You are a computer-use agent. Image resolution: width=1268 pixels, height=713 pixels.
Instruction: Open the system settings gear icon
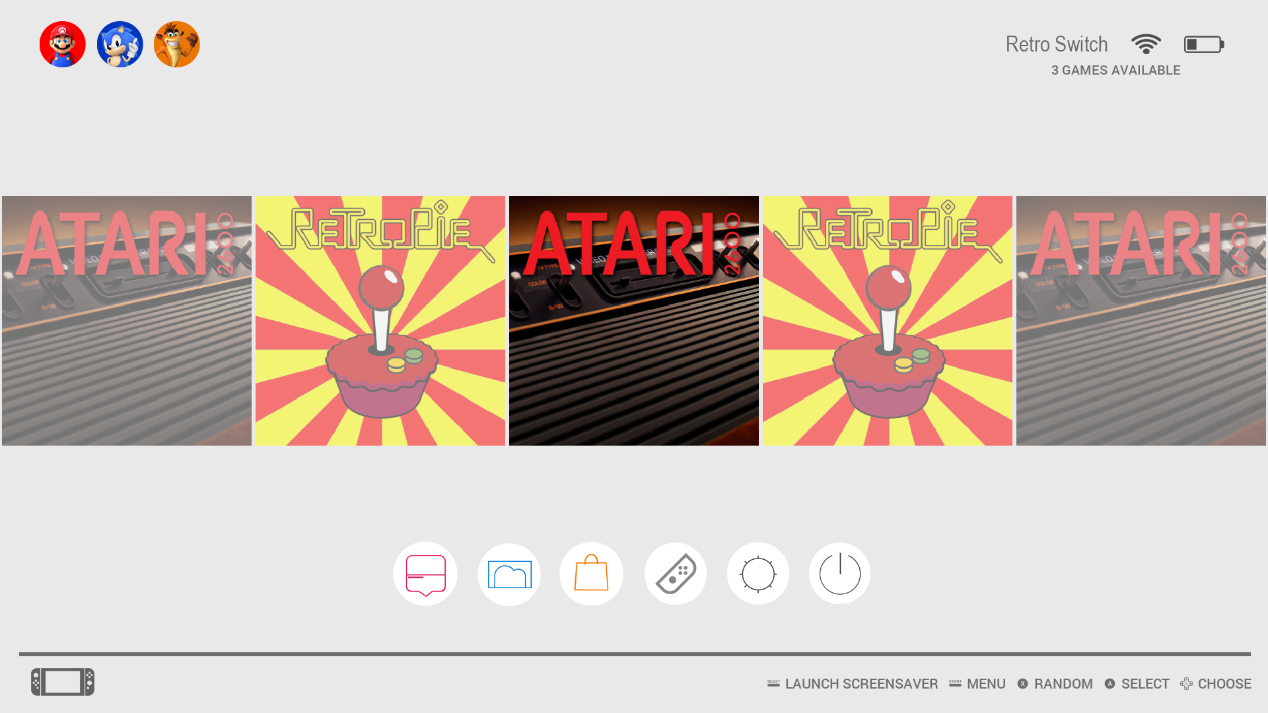[x=757, y=574]
